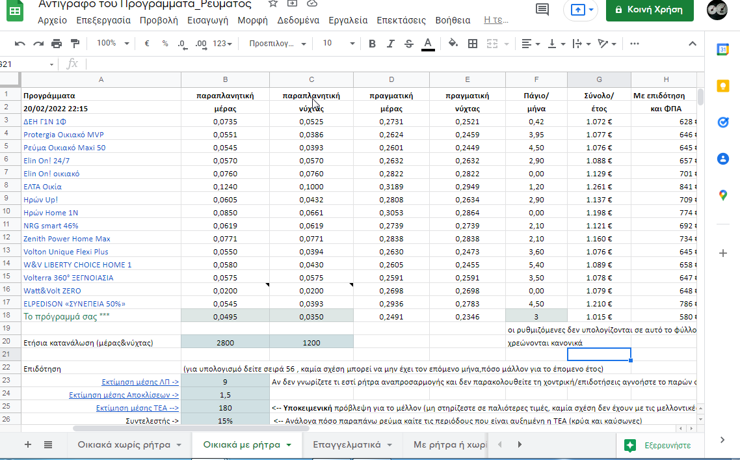Screen dimensions: 740x460
Task: Open the 123 number formats dropdown
Action: coord(222,44)
